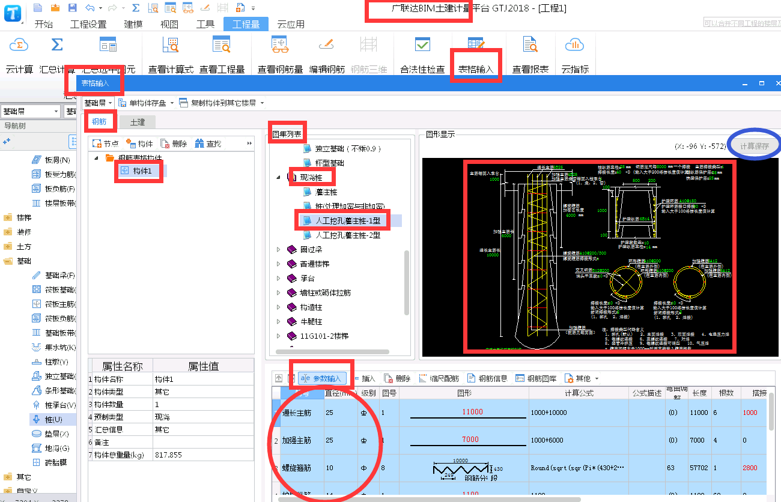This screenshot has height=502, width=781.
Task: Select 钢筋 tab in dialog
Action: coord(99,122)
